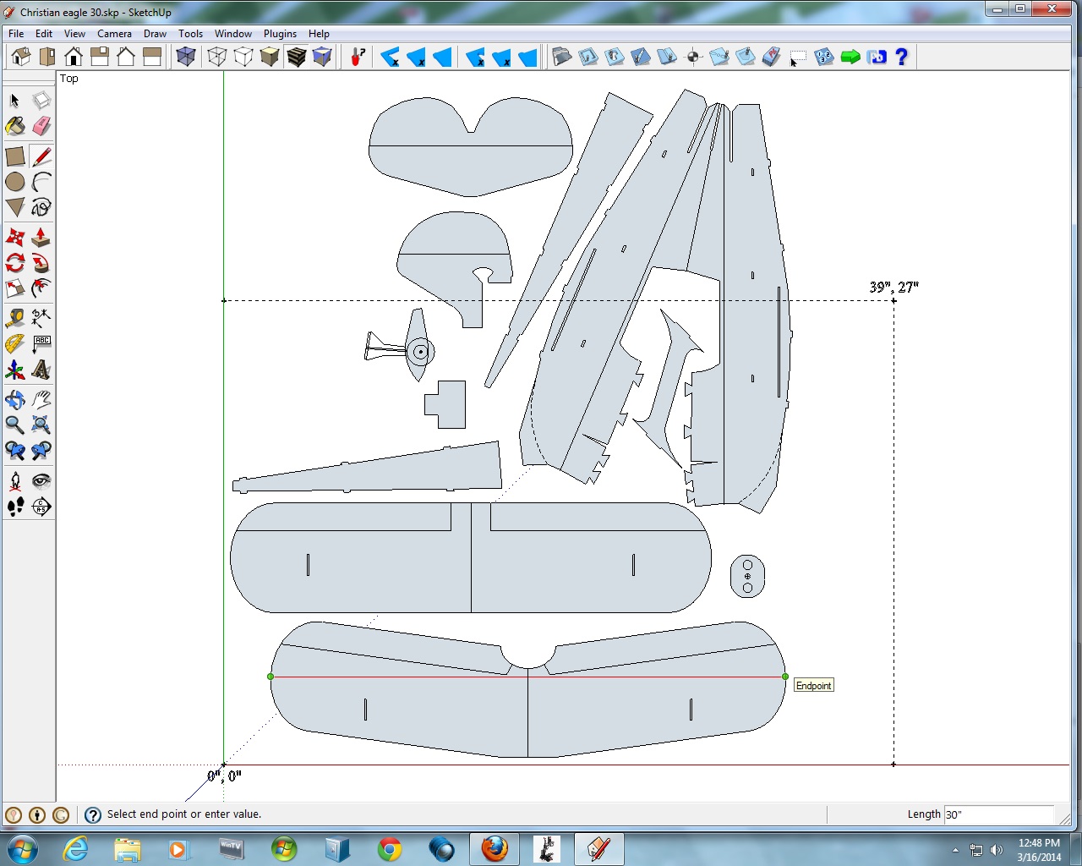The image size is (1082, 866).
Task: Open Firefox from the taskbar
Action: 495,848
